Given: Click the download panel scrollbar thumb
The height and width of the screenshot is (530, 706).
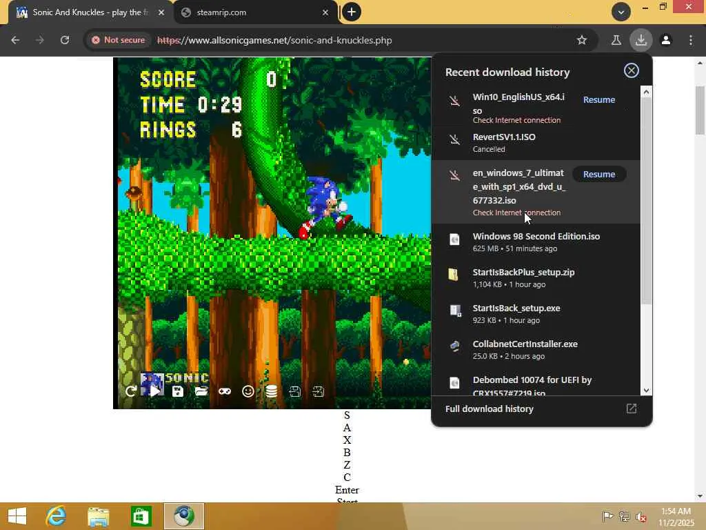Looking at the screenshot, I should [x=646, y=201].
